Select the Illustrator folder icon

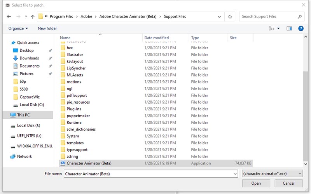63,55
